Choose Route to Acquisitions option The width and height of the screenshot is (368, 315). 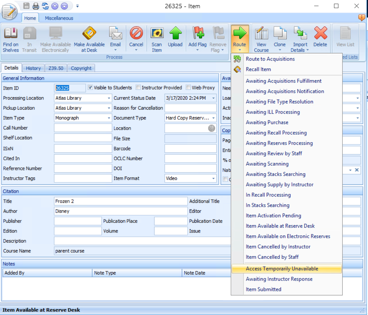click(x=270, y=59)
